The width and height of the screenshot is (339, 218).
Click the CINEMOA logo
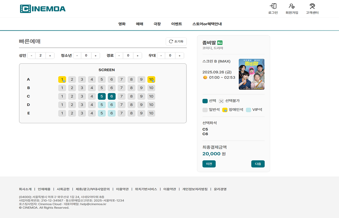click(x=43, y=9)
